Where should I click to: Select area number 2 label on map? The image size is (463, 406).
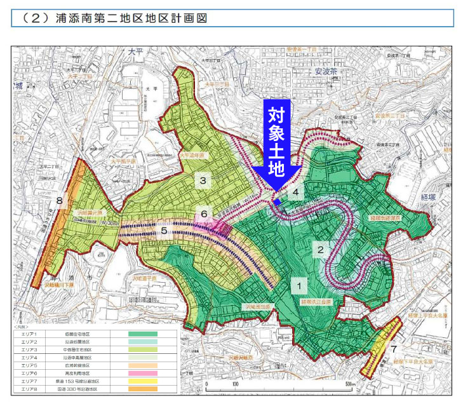(x=322, y=250)
